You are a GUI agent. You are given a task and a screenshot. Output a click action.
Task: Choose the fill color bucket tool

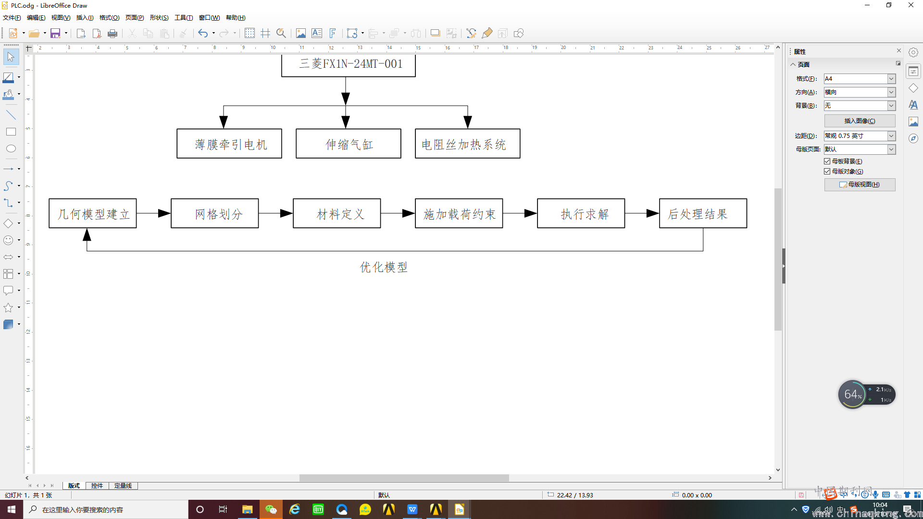tap(9, 94)
